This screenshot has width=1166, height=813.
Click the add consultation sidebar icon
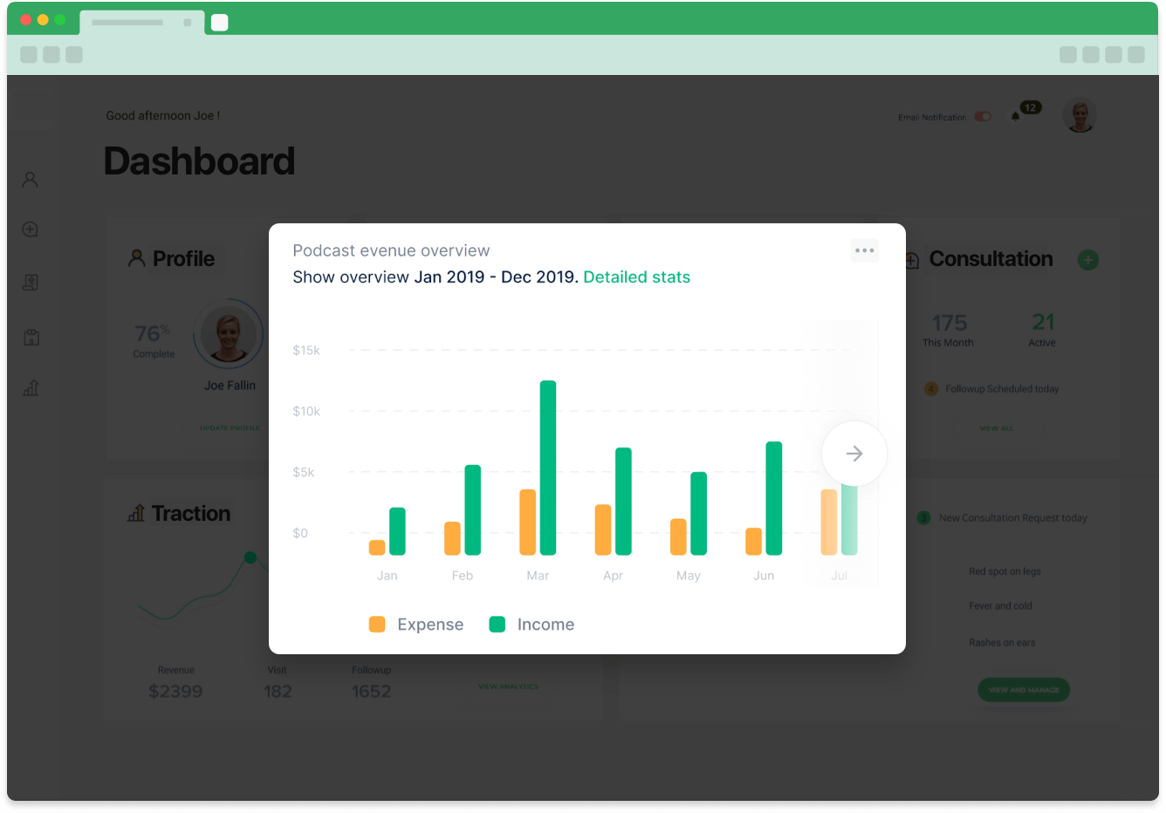pyautogui.click(x=30, y=229)
